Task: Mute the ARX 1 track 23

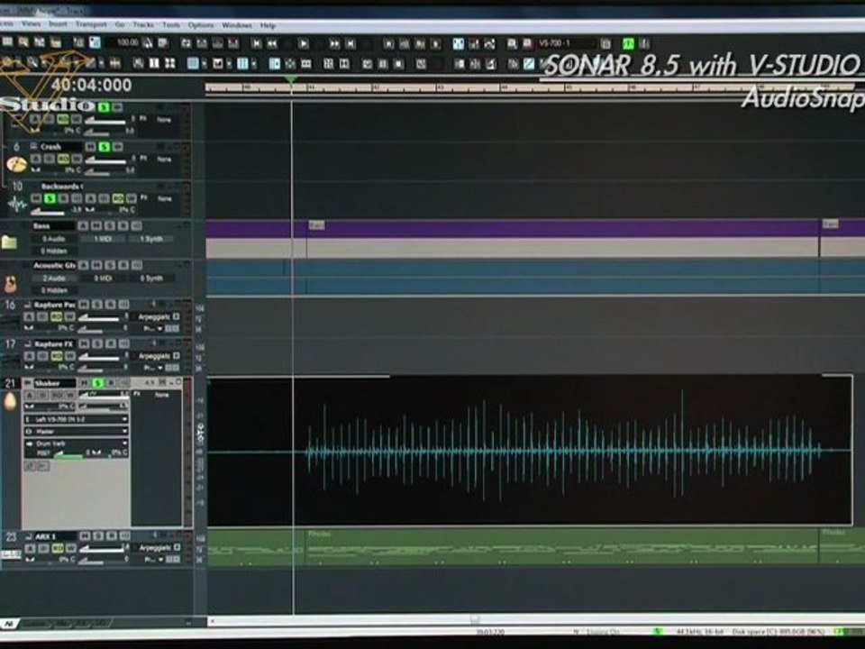Action: [85, 535]
